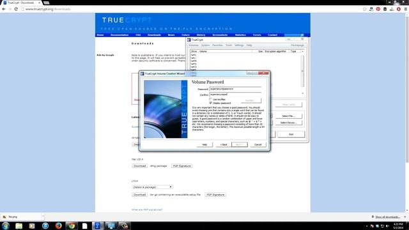Click Cancel in the Volume Creation Wizard
This screenshot has height=230, width=409.
tap(258, 144)
